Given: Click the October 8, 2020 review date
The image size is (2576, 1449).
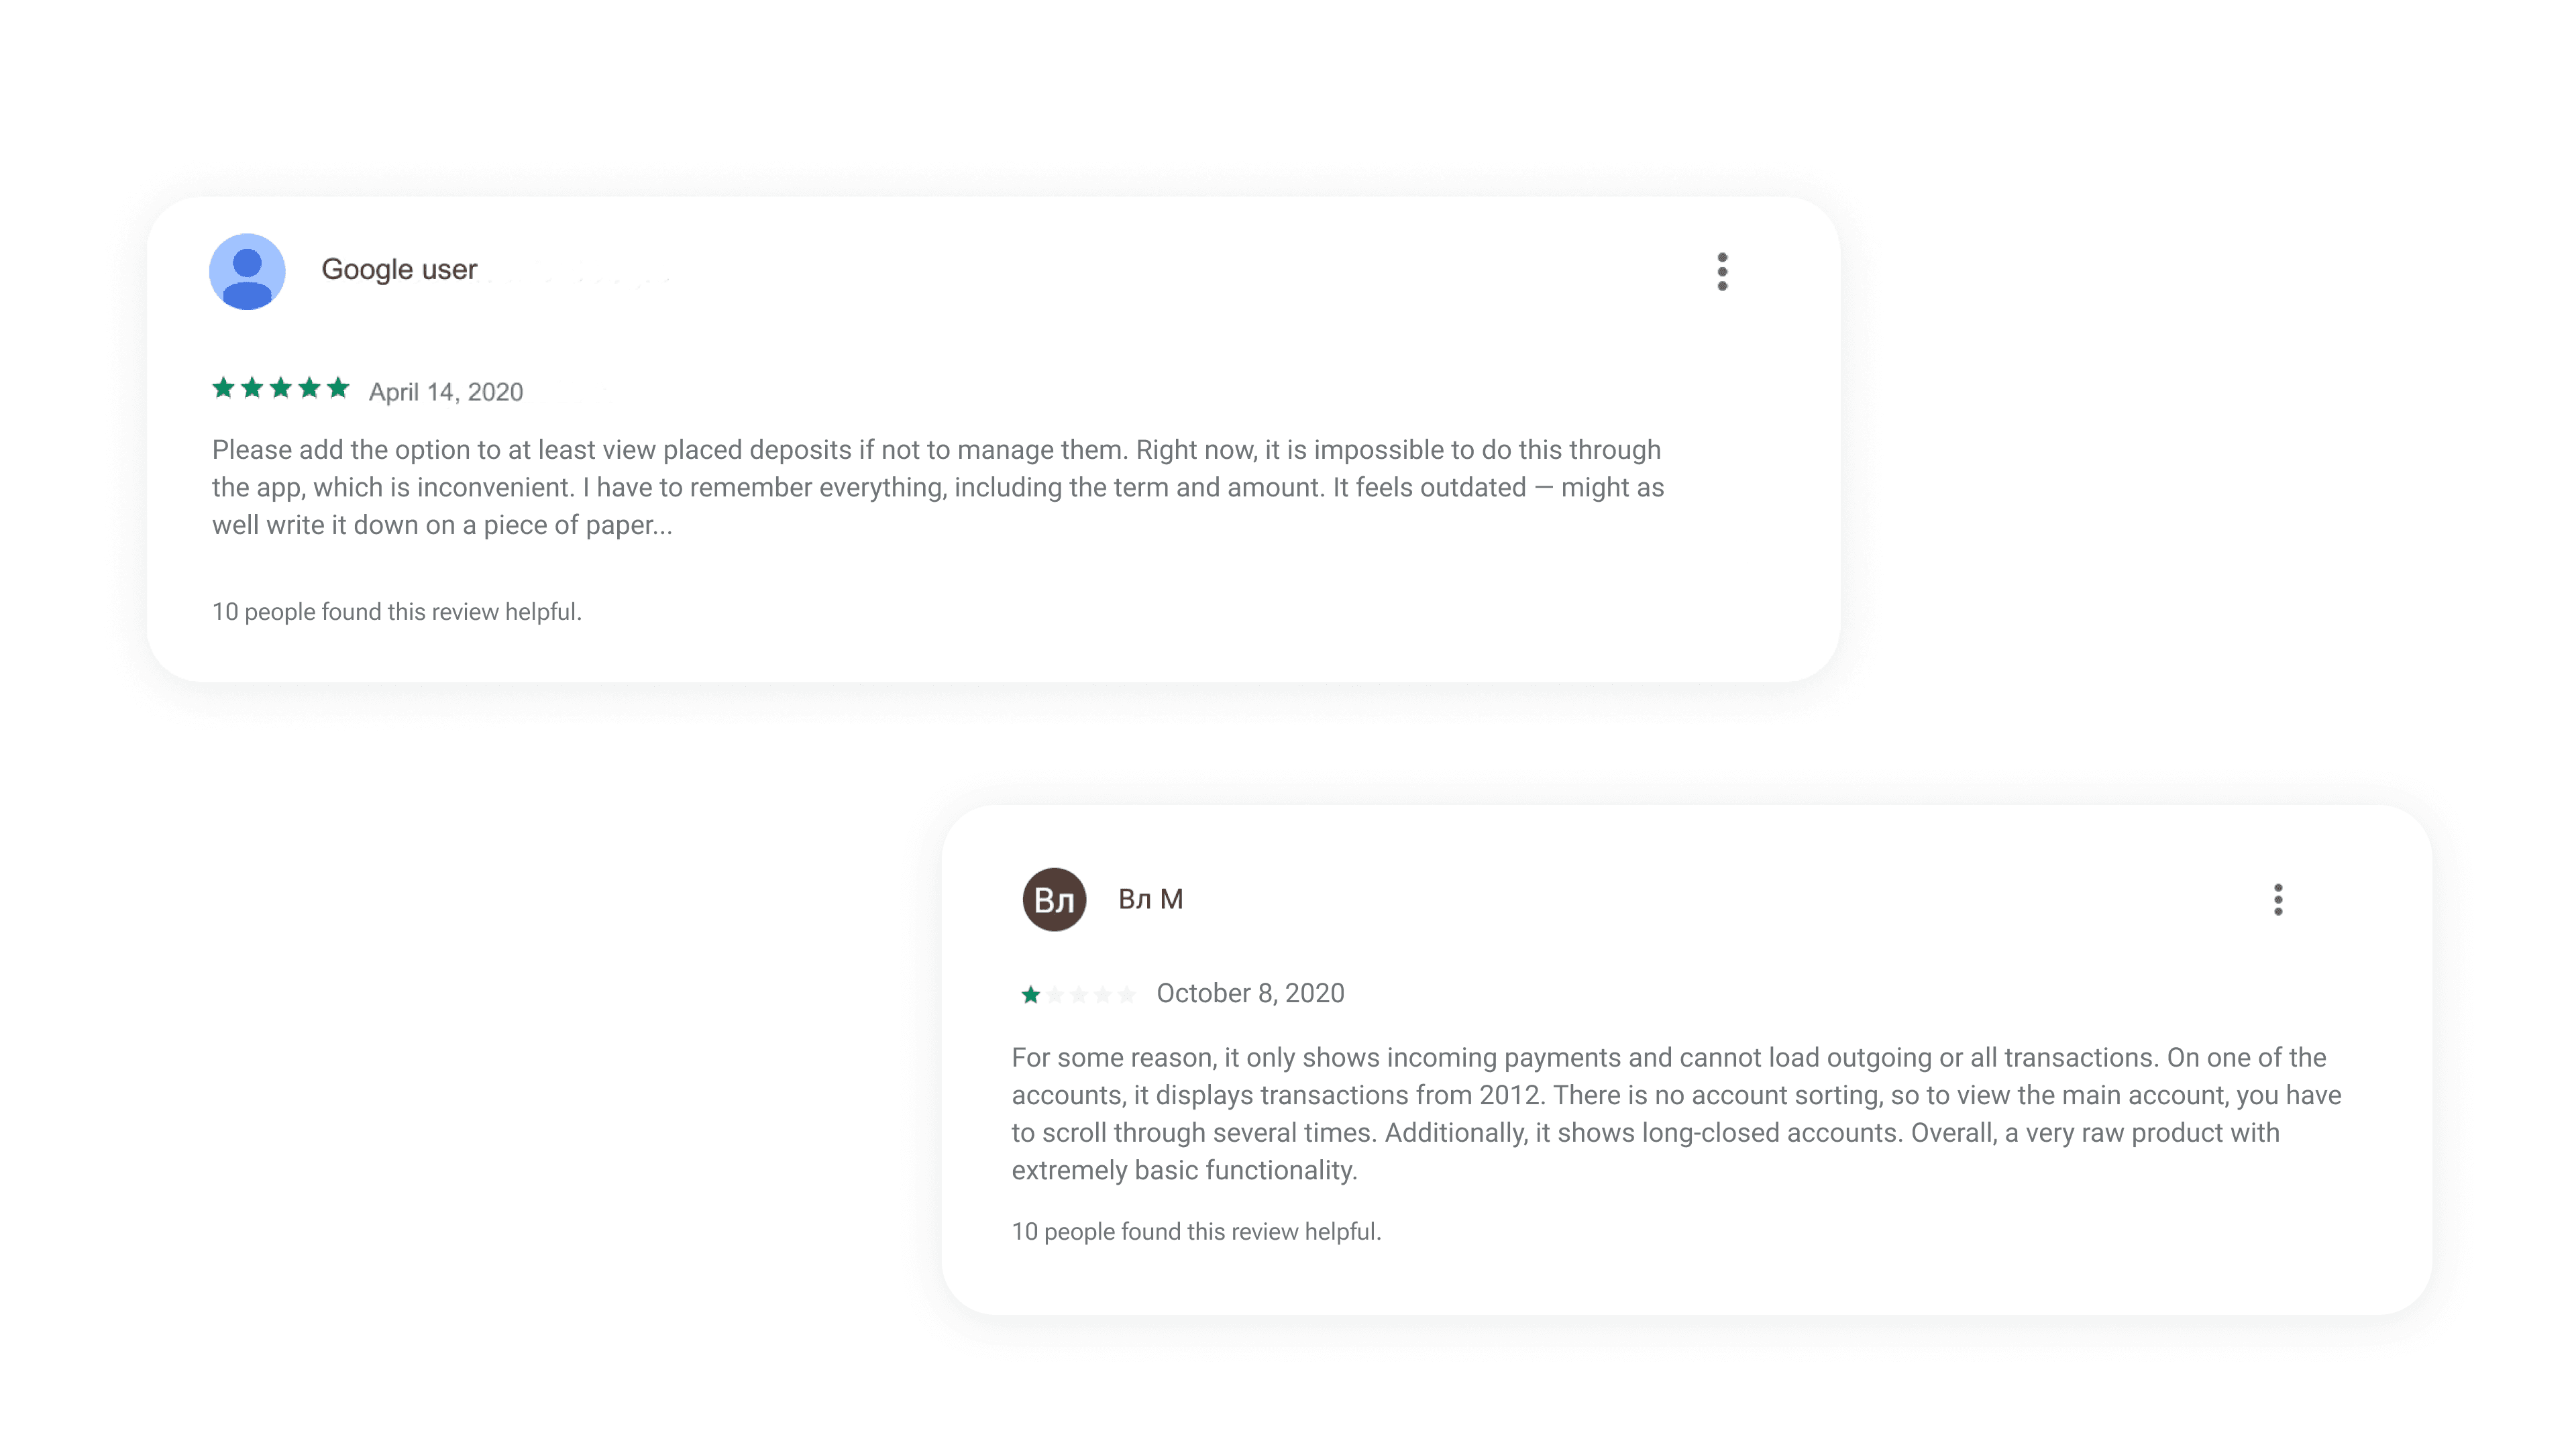Looking at the screenshot, I should 1250,993.
